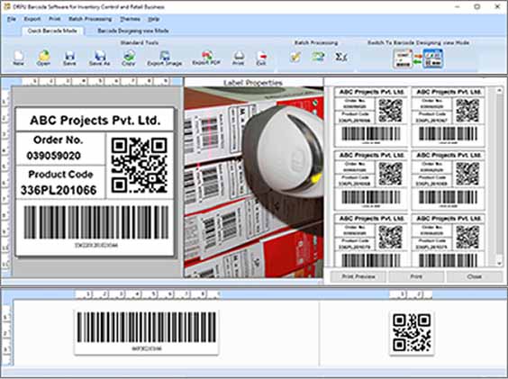Switch to Quick Barcode Mode tab

pyautogui.click(x=52, y=31)
